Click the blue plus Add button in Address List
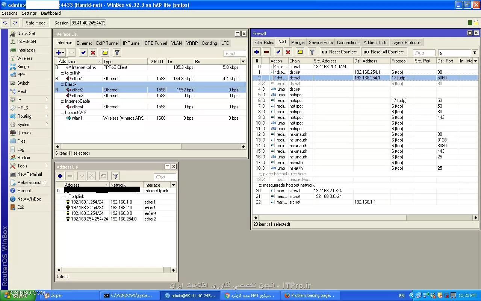 click(x=60, y=176)
